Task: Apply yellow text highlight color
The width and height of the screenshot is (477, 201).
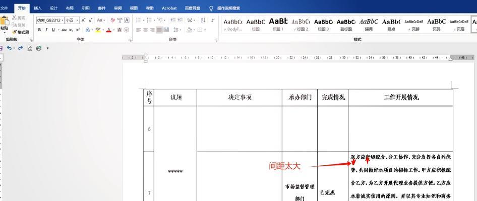Action: tap(98, 30)
